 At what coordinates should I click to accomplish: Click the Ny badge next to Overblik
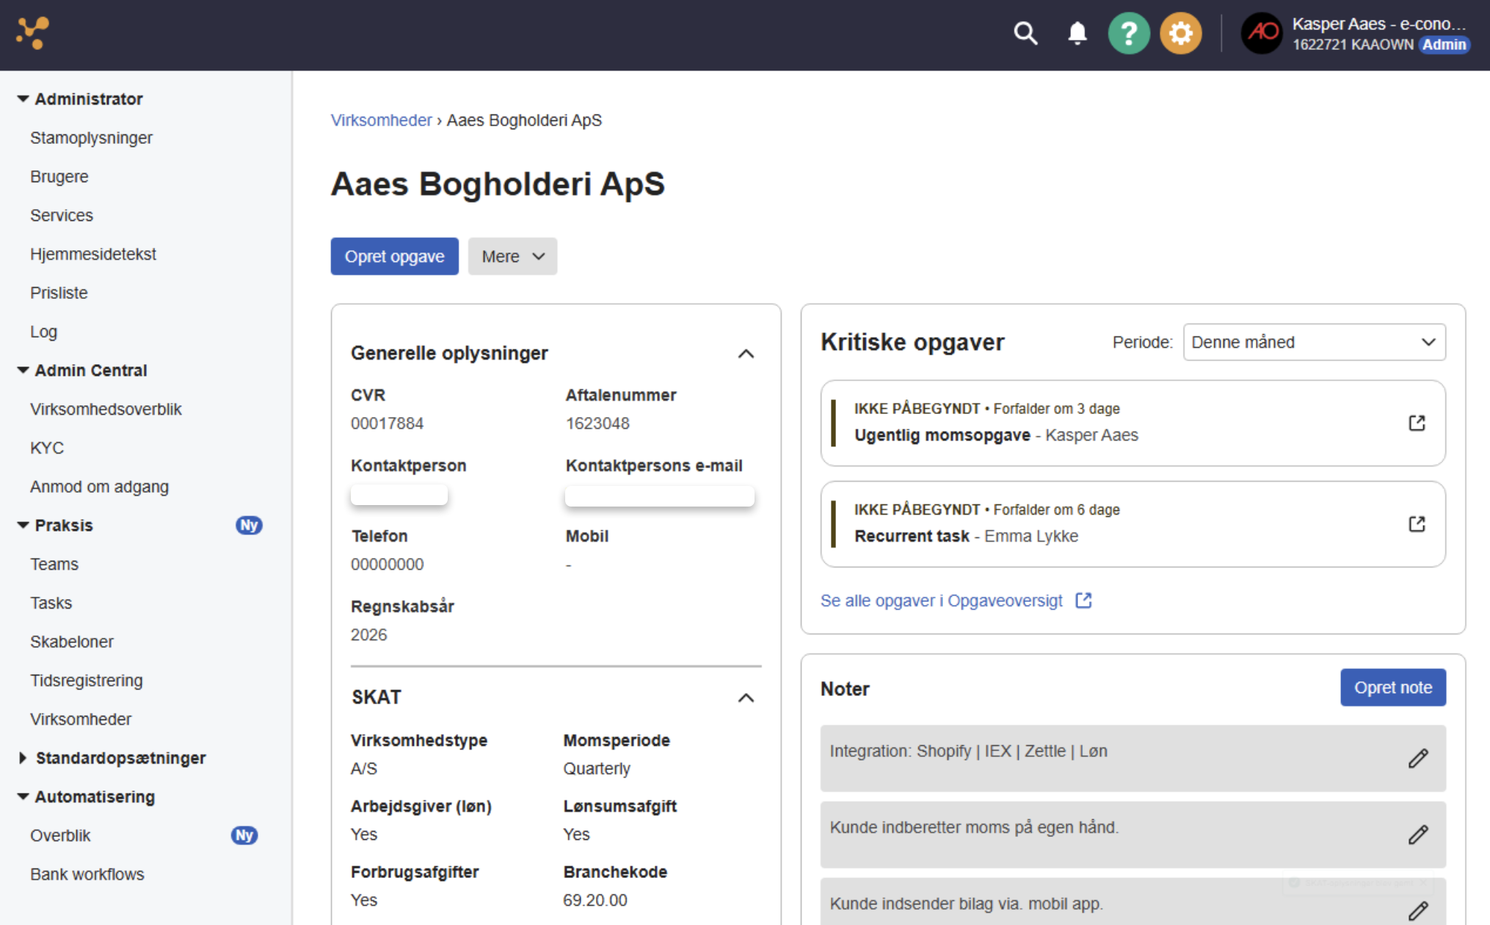tap(244, 835)
